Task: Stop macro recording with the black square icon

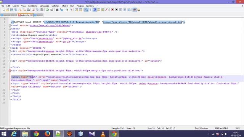Action: 116,10
